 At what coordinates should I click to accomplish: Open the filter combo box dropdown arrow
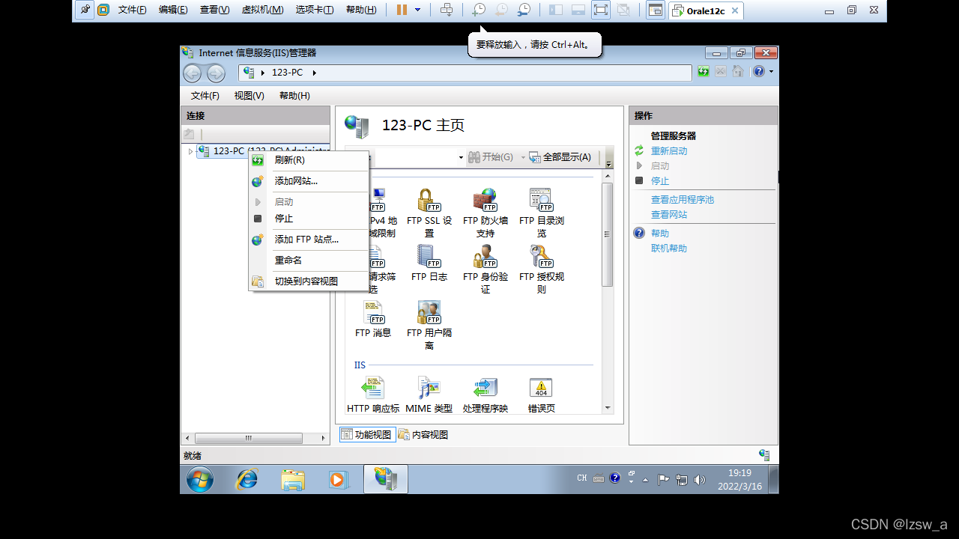[x=461, y=158]
